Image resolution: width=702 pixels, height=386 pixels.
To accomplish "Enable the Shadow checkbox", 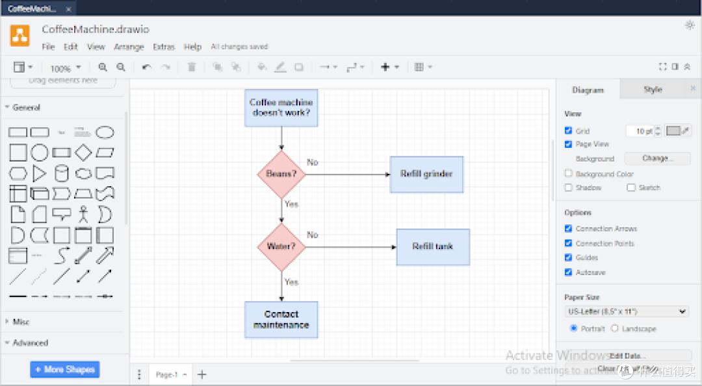I will (569, 187).
